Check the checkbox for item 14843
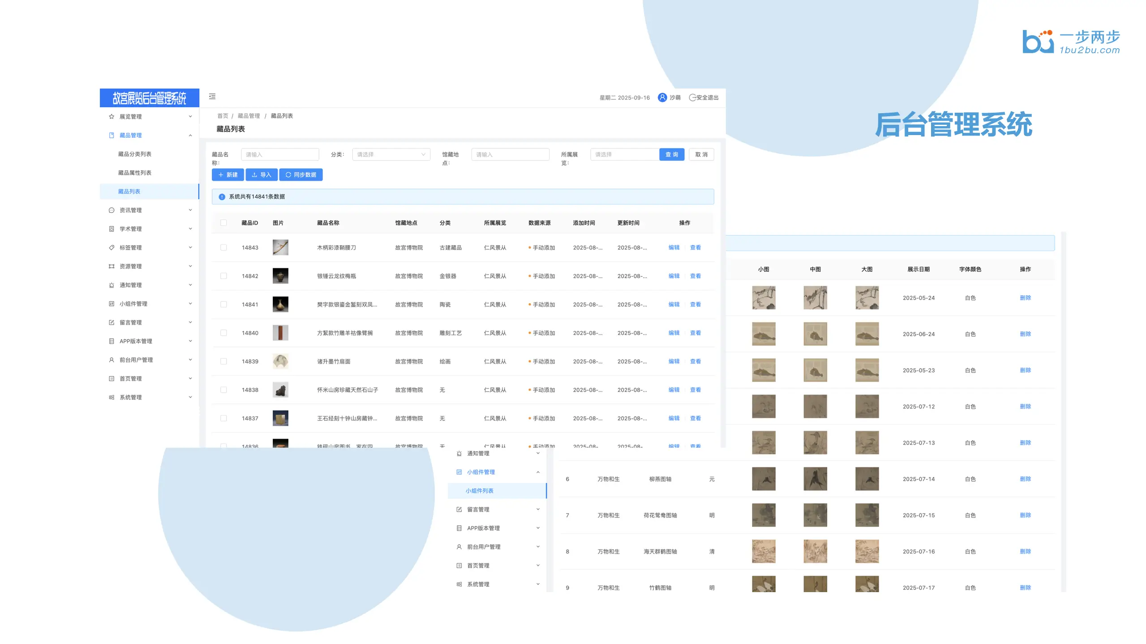1146x644 pixels. [223, 248]
